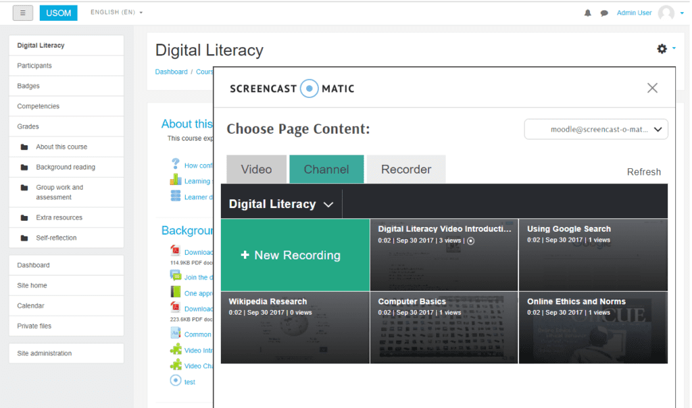
Task: Click the PDF icon above 114.9KB PDF document
Action: (x=175, y=251)
